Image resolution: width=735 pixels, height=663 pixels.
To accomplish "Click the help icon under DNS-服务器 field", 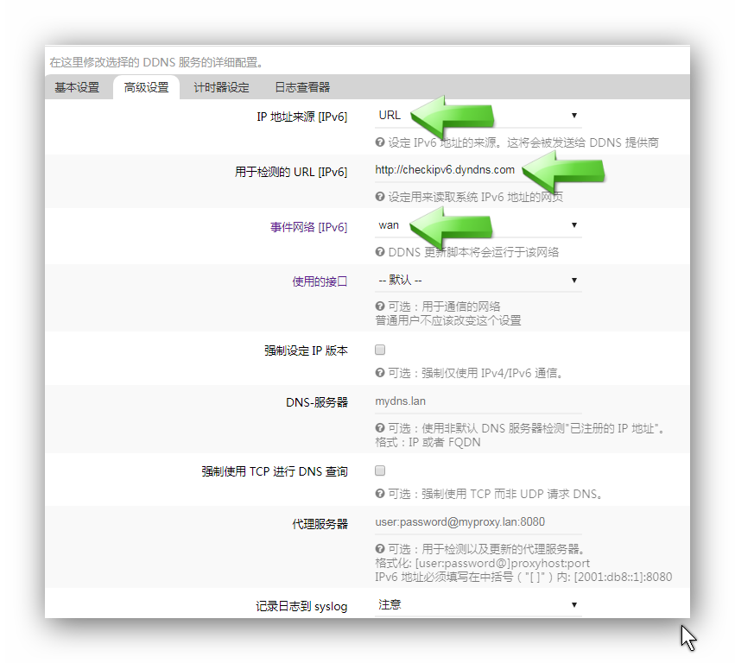I will 378,427.
